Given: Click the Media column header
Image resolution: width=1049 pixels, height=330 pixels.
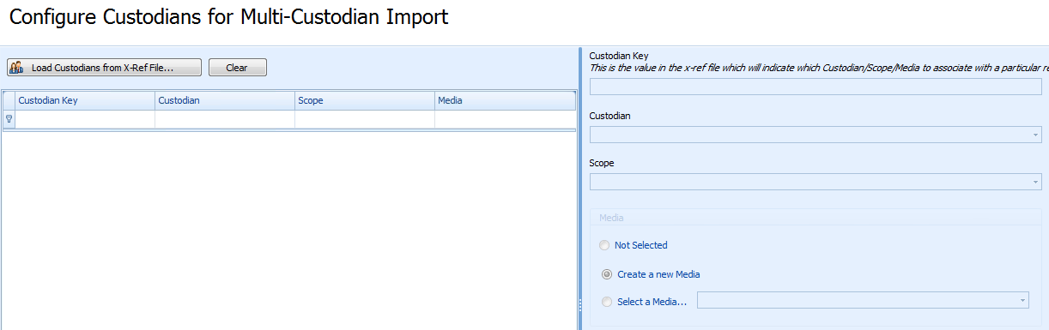Looking at the screenshot, I should 505,100.
